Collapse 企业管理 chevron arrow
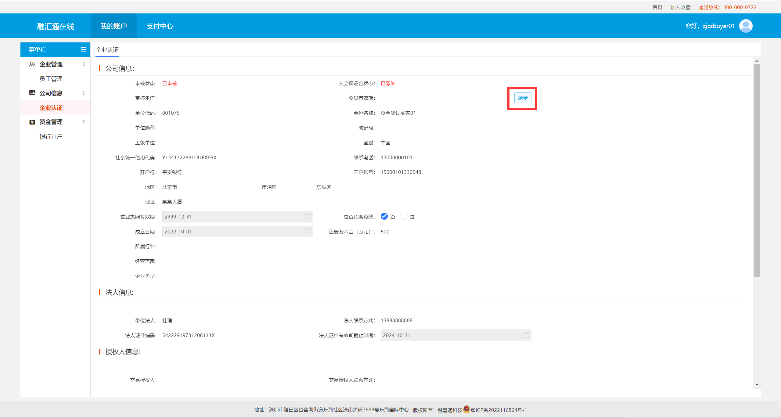Image resolution: width=781 pixels, height=418 pixels. [x=84, y=64]
